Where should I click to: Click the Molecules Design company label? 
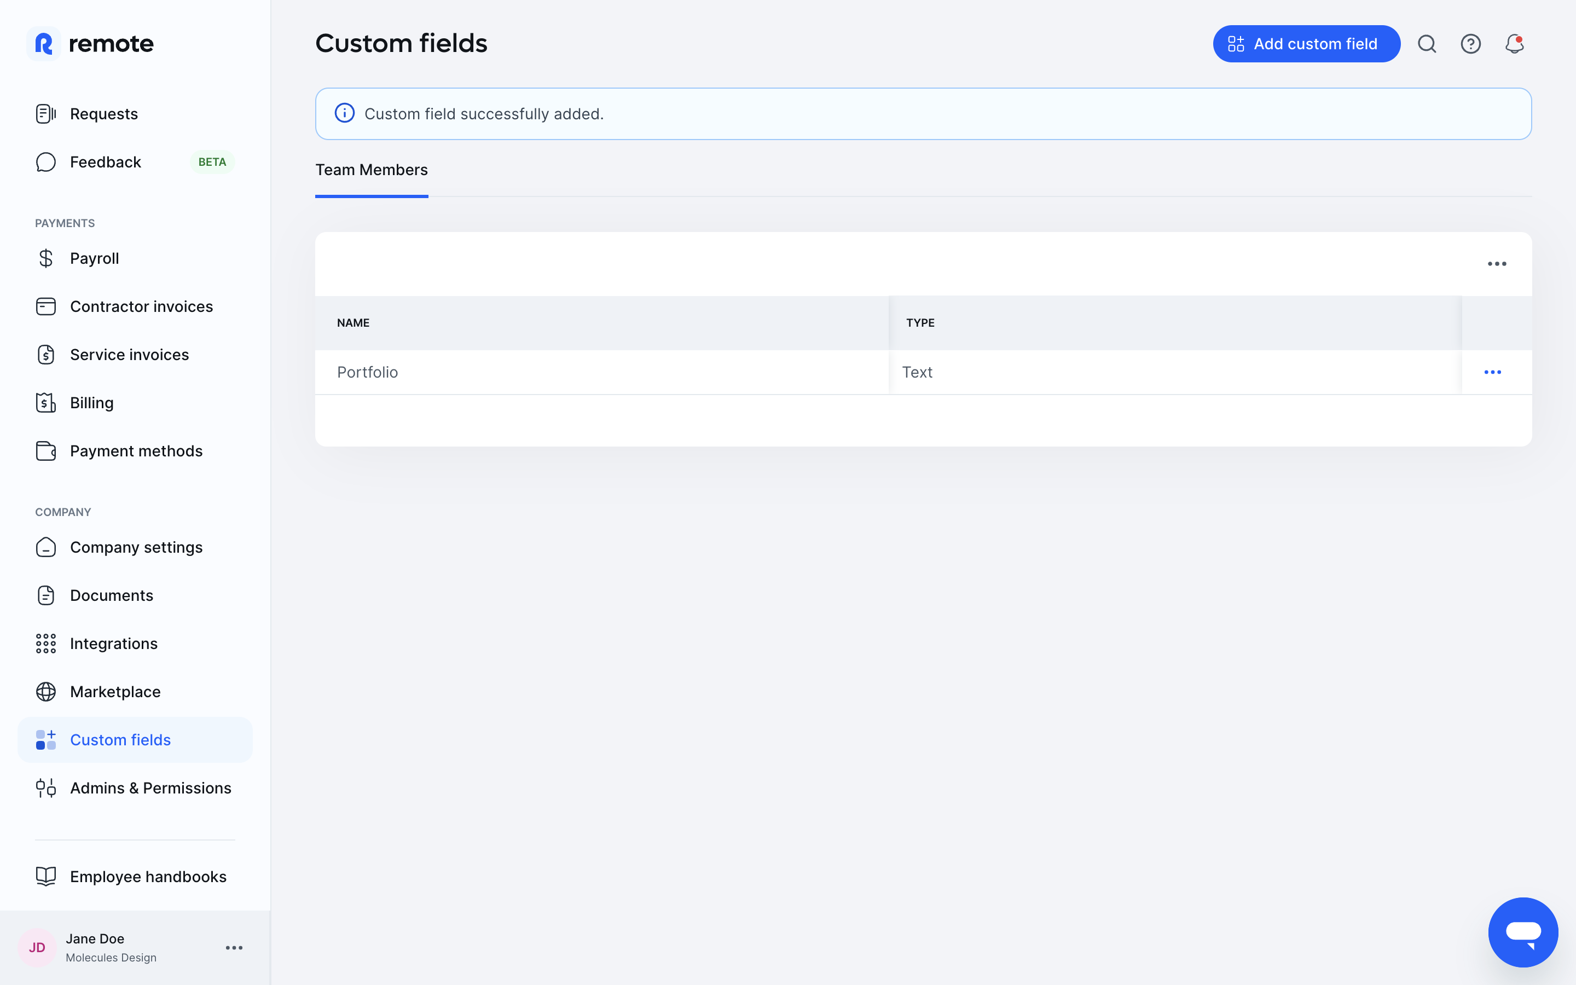tap(111, 958)
